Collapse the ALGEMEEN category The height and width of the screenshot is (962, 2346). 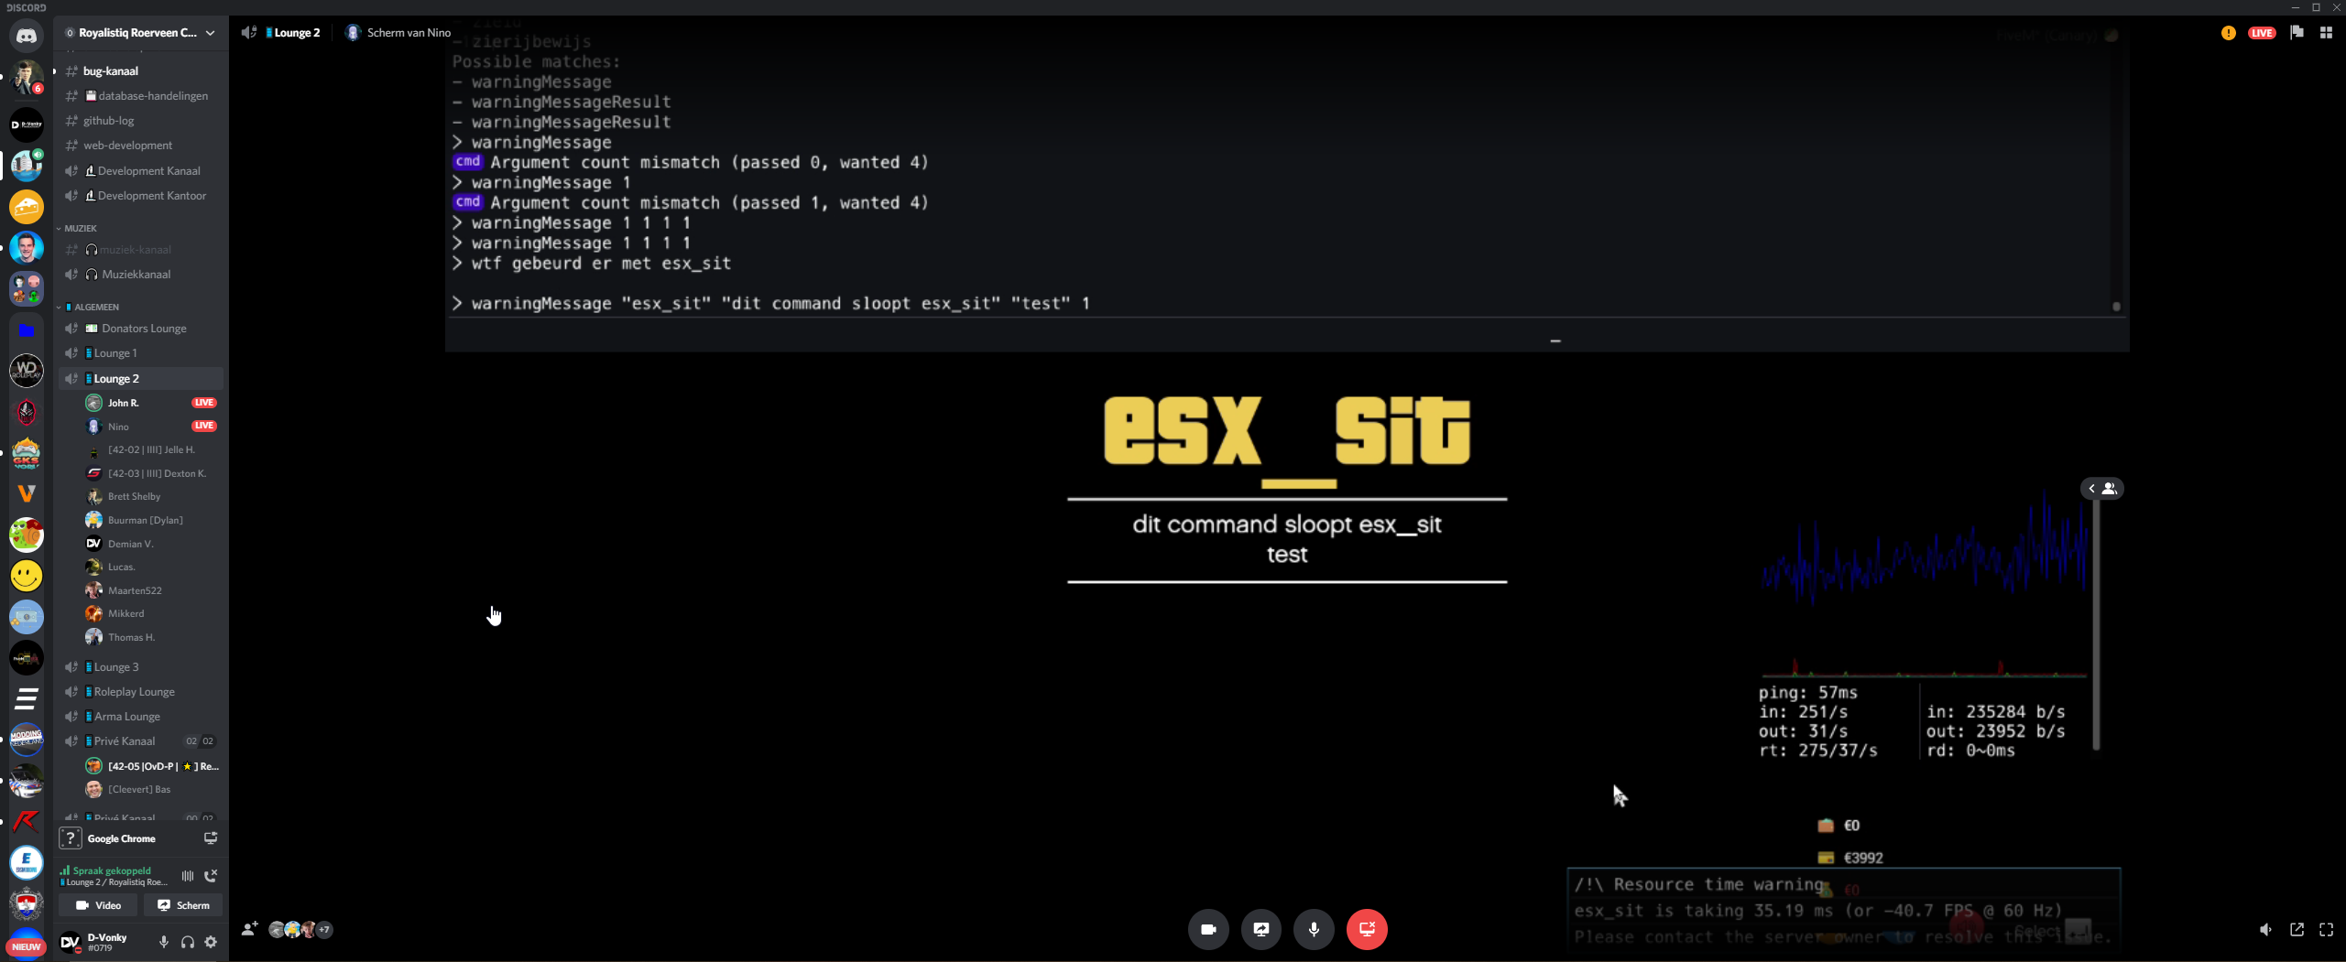coord(95,307)
